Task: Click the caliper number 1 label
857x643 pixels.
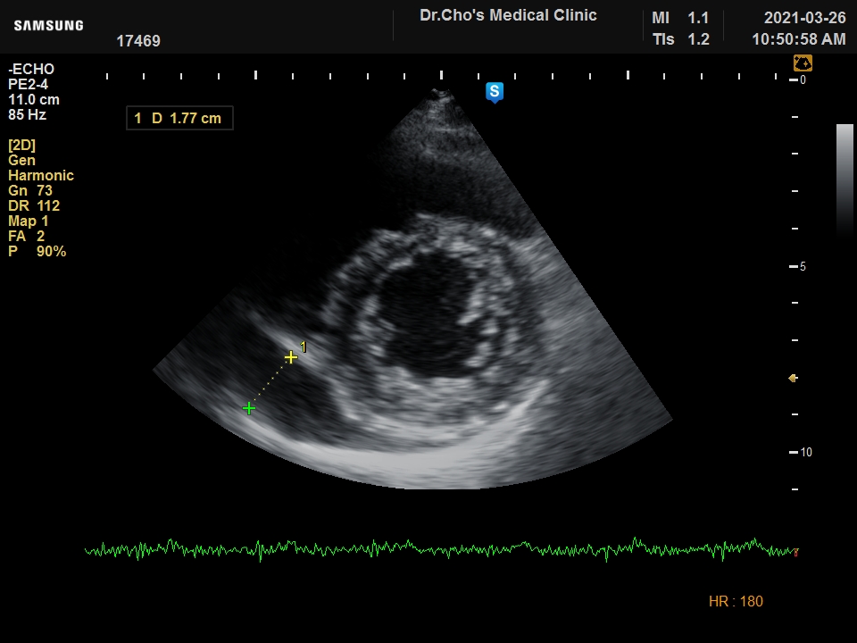Action: (304, 347)
